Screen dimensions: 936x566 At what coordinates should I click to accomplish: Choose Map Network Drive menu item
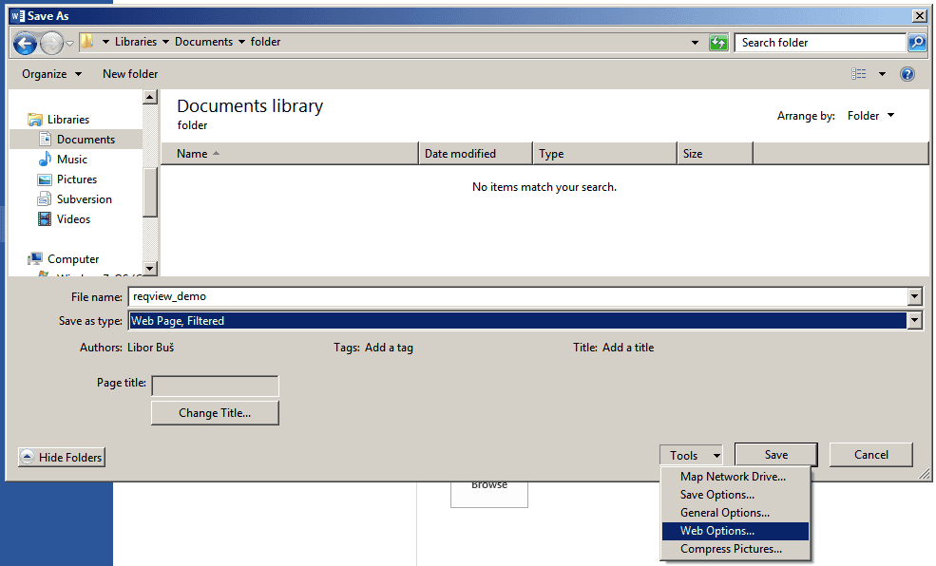click(x=735, y=477)
